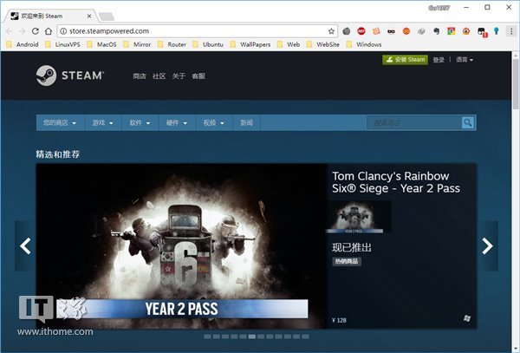The image size is (520, 353).
Task: Expand the 硬件 hardware dropdown
Action: 178,123
